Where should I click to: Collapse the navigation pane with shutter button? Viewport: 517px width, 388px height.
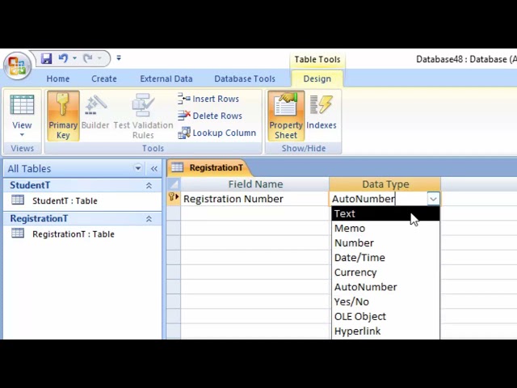[x=154, y=169]
